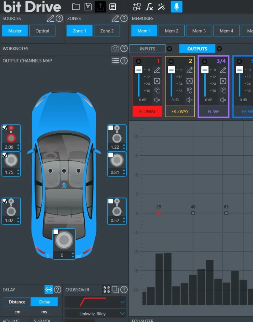Viewport: 253px width, 322px height.
Task: Mute channel 2 FR 2WAY
Action: (x=190, y=100)
